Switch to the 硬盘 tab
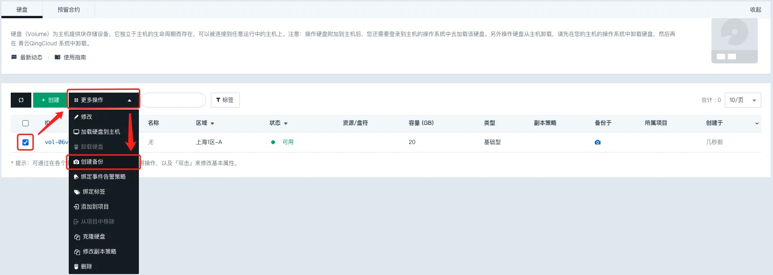Image resolution: width=773 pixels, height=275 pixels. click(22, 10)
